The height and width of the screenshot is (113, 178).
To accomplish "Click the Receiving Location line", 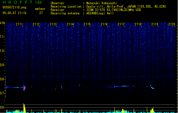I will 108,6.
